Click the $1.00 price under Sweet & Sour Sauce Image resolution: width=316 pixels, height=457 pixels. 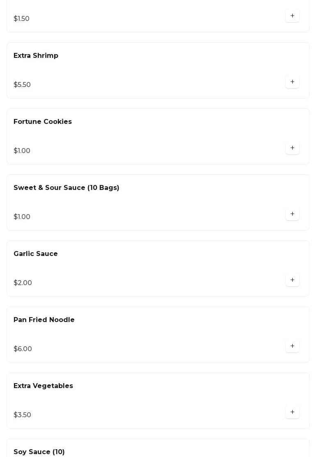22,217
